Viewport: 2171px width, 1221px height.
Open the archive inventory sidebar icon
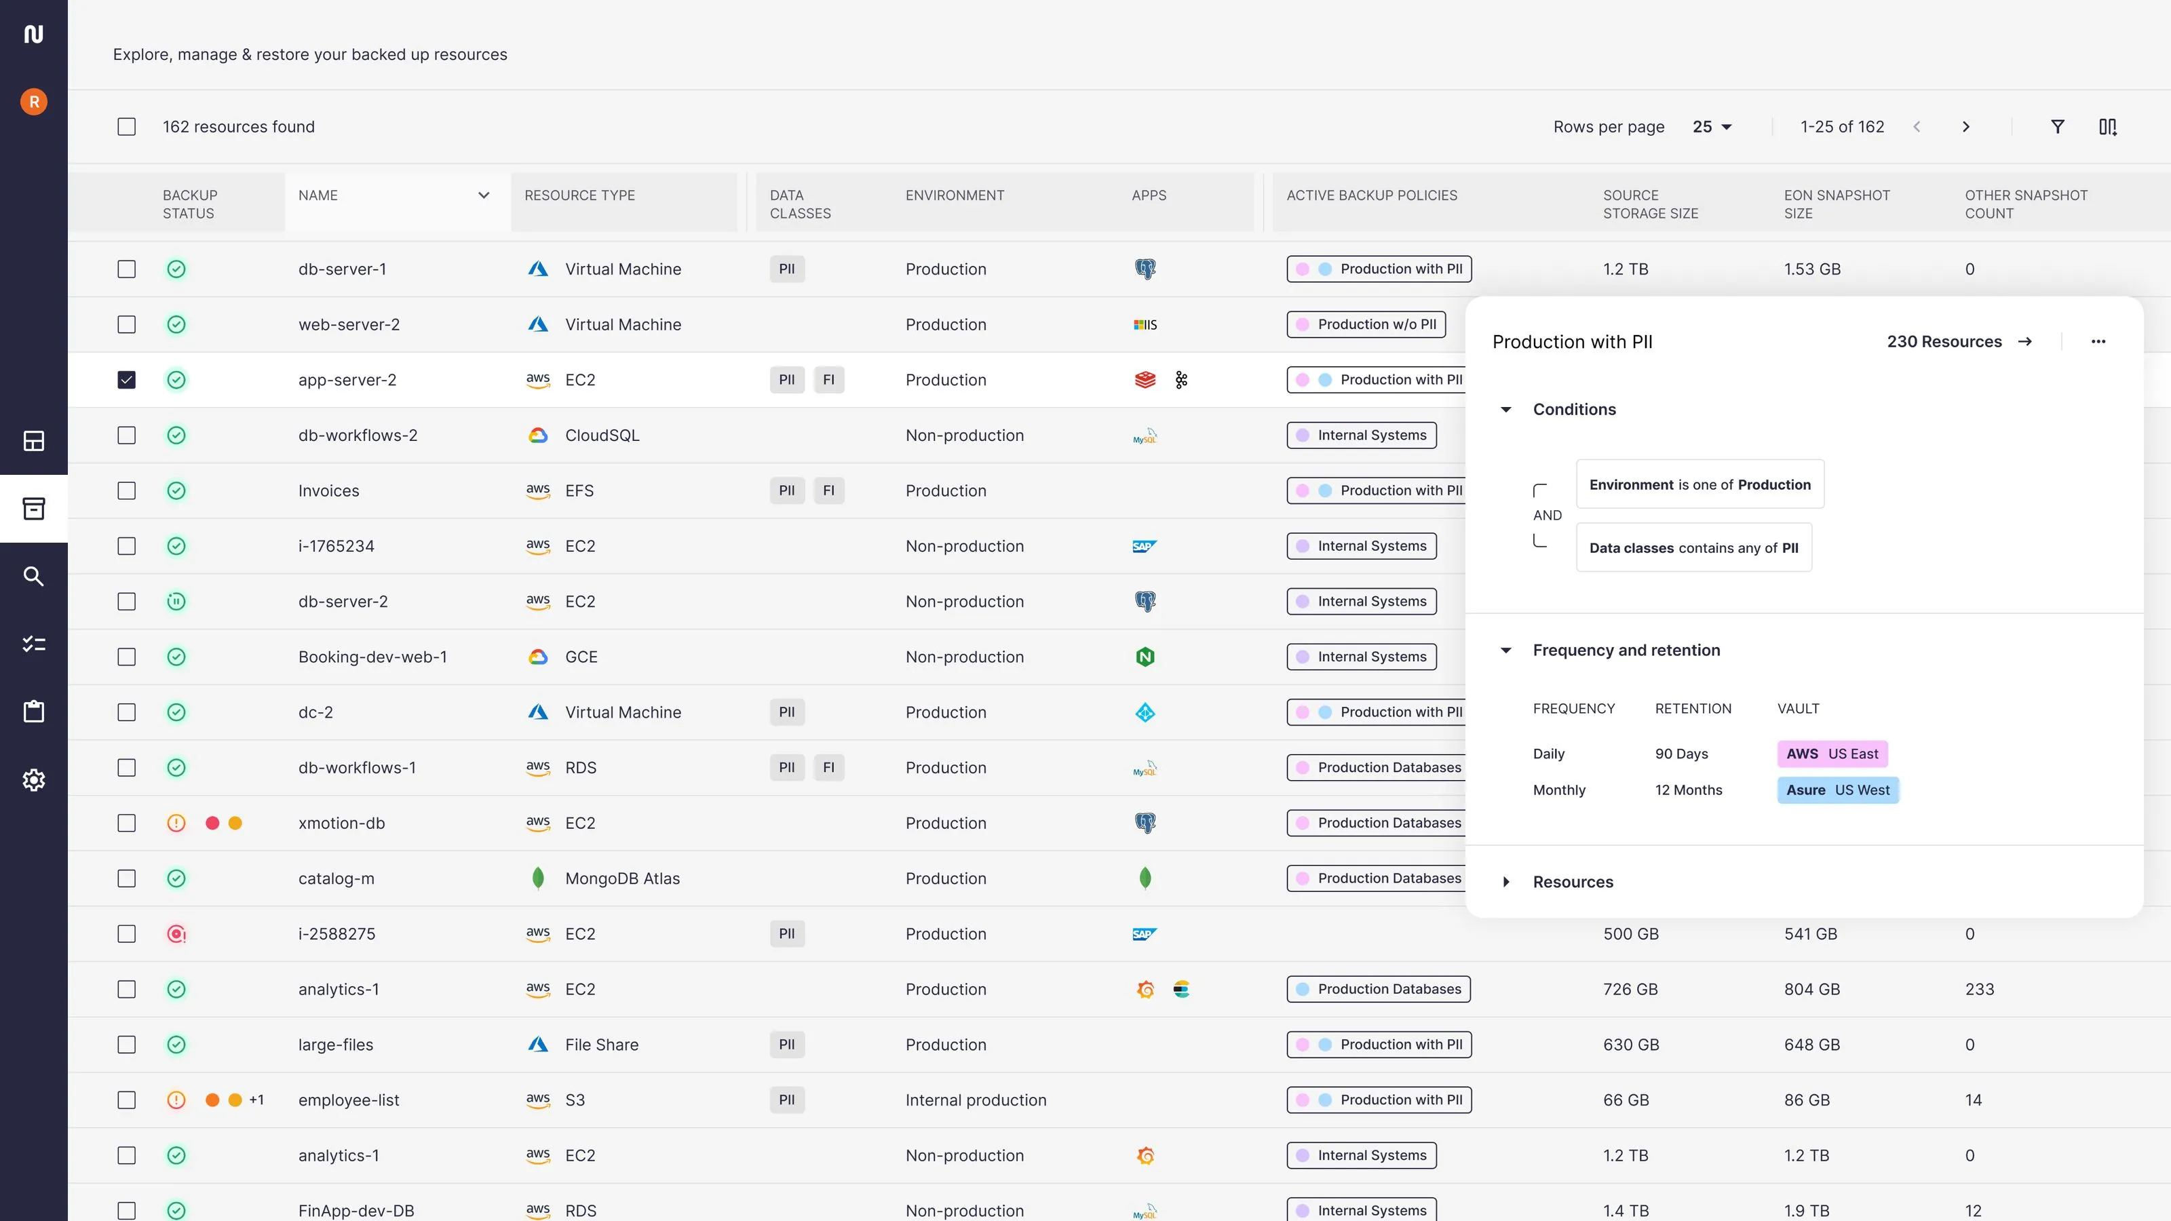(x=34, y=508)
